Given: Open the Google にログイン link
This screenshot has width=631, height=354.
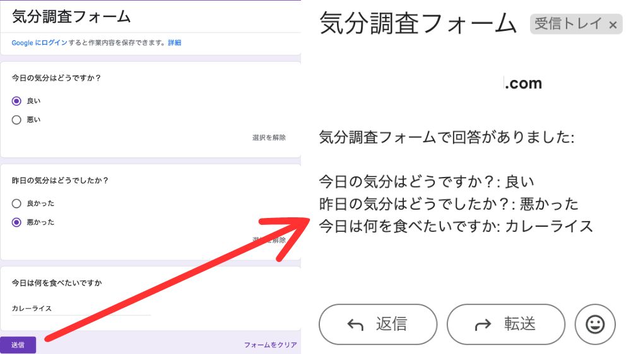Looking at the screenshot, I should tap(39, 43).
